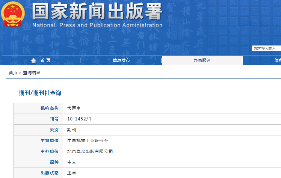The image size is (281, 178).
Task: Select the 办事服务 navigation tab
Action: (x=202, y=60)
